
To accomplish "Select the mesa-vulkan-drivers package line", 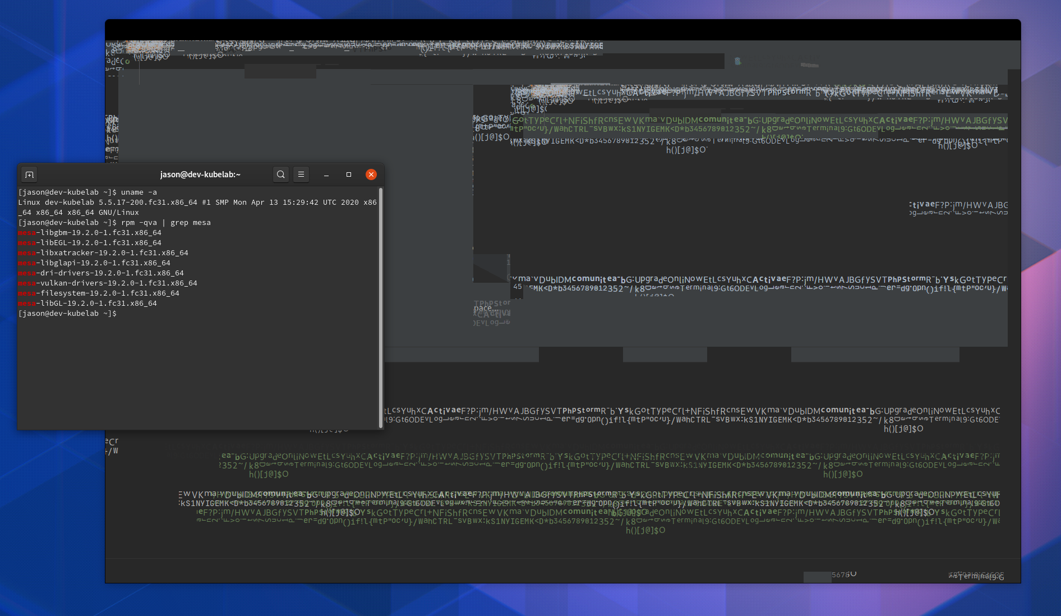I will tap(107, 283).
